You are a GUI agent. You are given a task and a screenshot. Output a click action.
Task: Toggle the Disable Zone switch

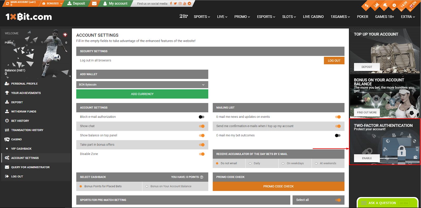202,154
